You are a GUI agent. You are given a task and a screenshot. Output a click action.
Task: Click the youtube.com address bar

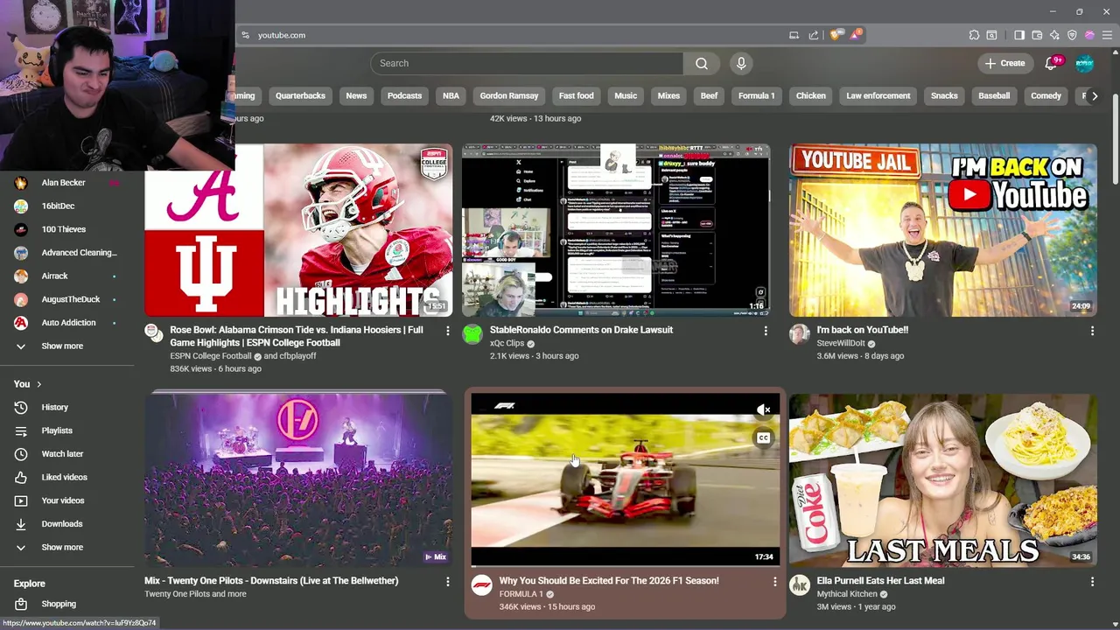(516, 35)
